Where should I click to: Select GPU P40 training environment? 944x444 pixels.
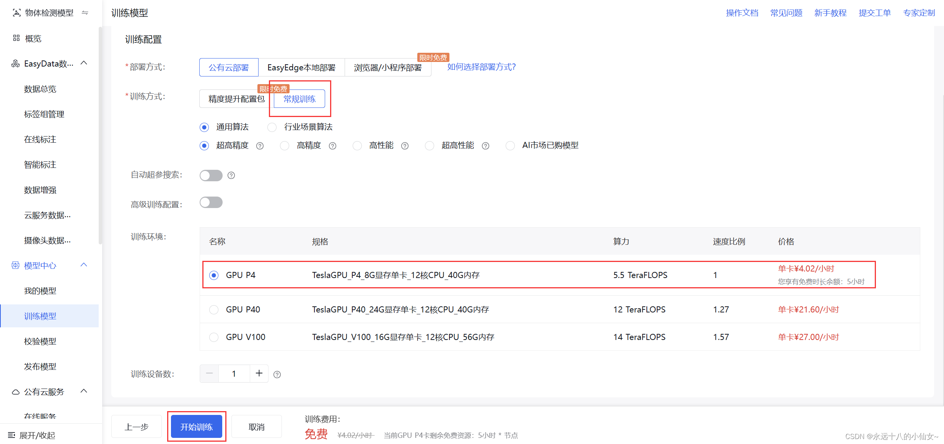click(214, 309)
